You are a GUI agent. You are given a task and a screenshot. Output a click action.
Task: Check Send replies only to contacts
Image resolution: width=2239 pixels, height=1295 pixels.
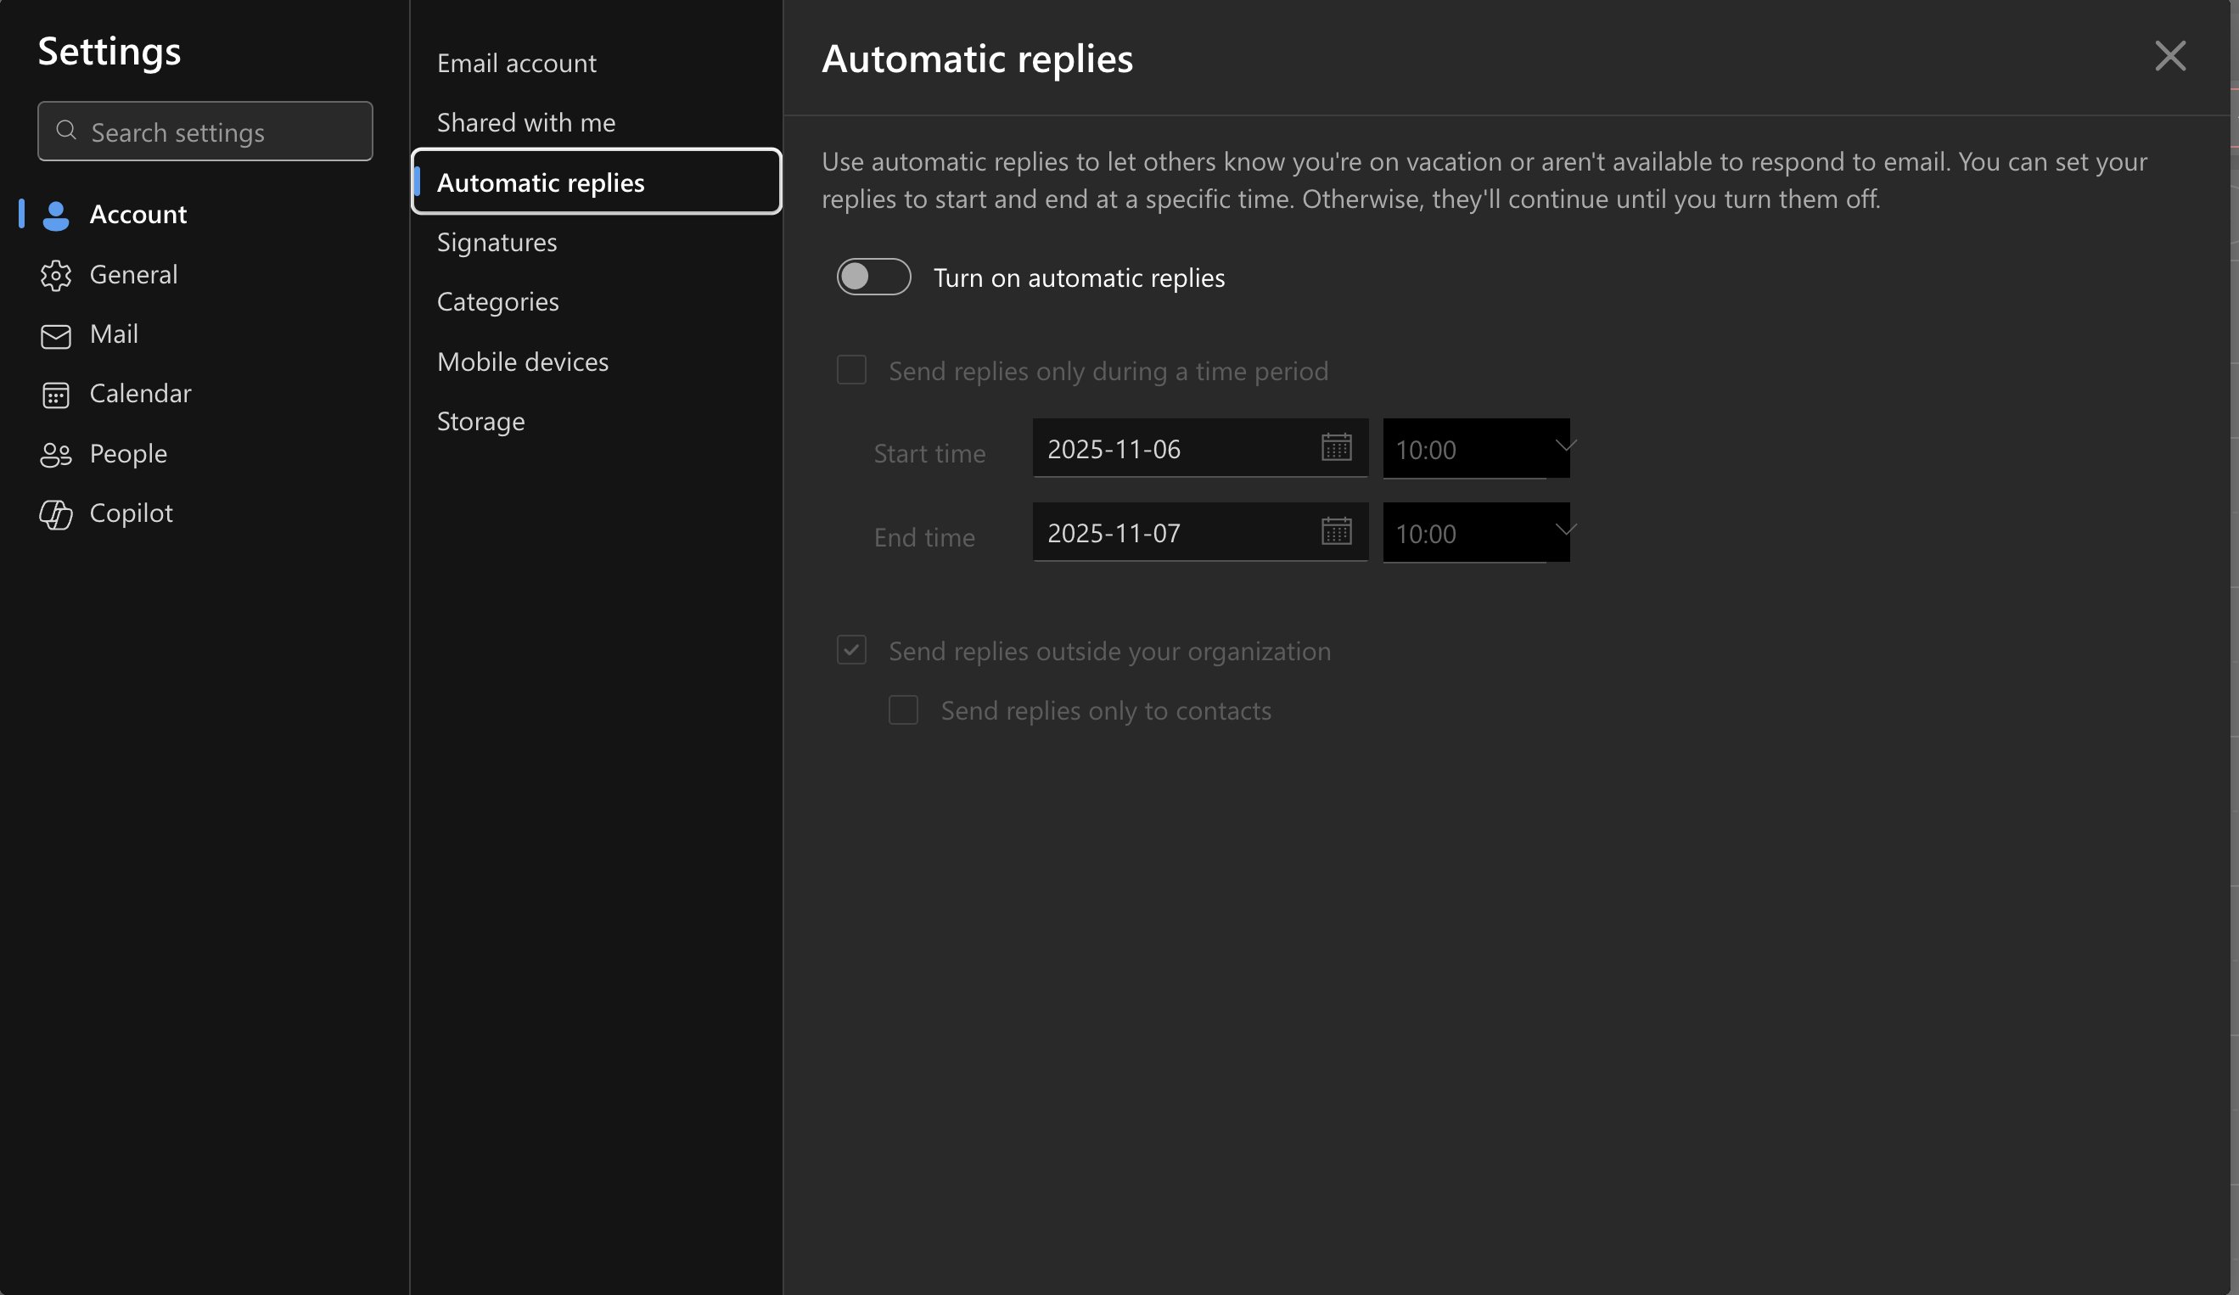point(903,709)
